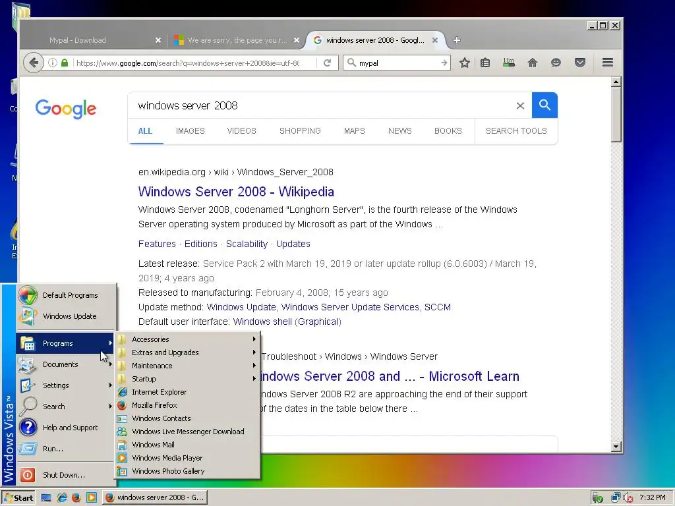This screenshot has width=675, height=506.
Task: Open the Editions sublink
Action: pyautogui.click(x=200, y=244)
